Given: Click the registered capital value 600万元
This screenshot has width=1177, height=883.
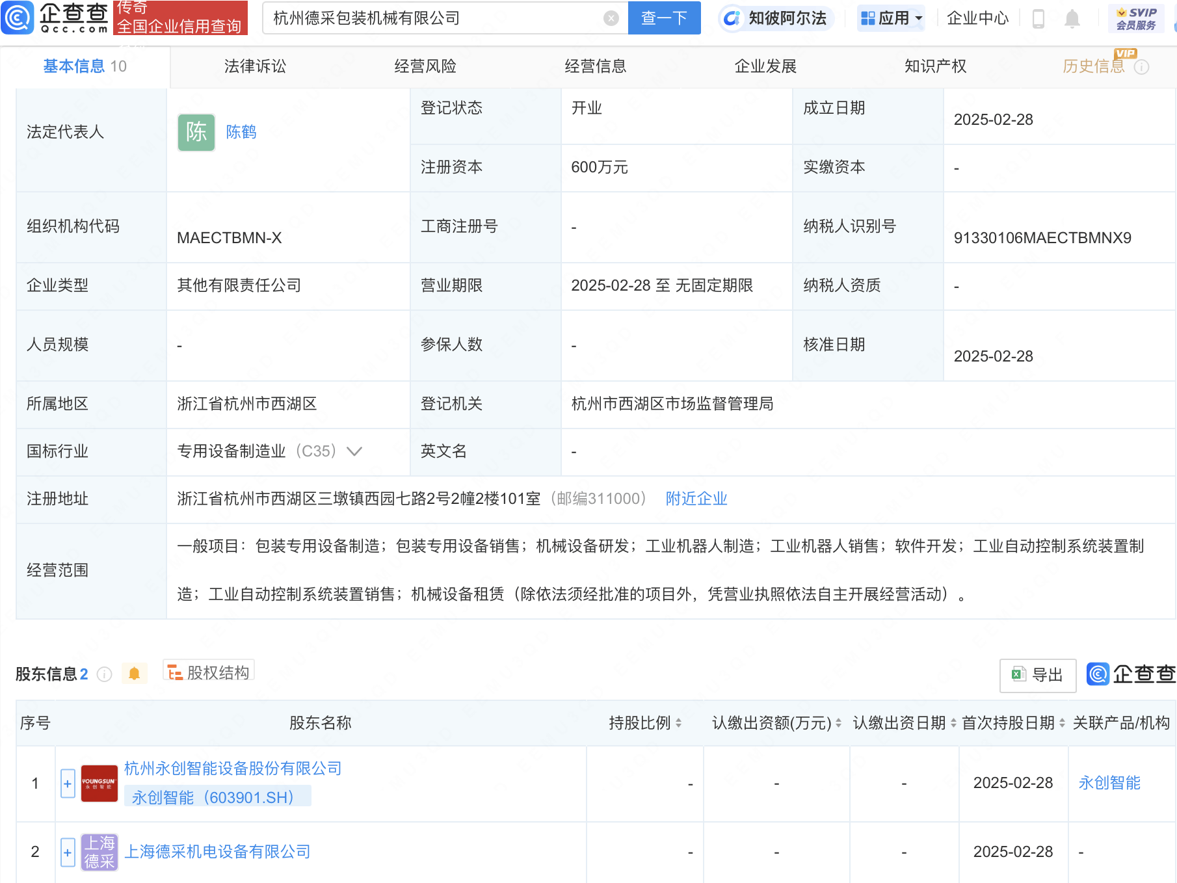Looking at the screenshot, I should [600, 167].
